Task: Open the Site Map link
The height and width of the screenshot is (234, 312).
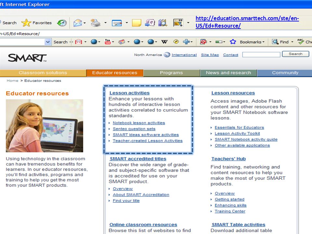Action: click(210, 55)
